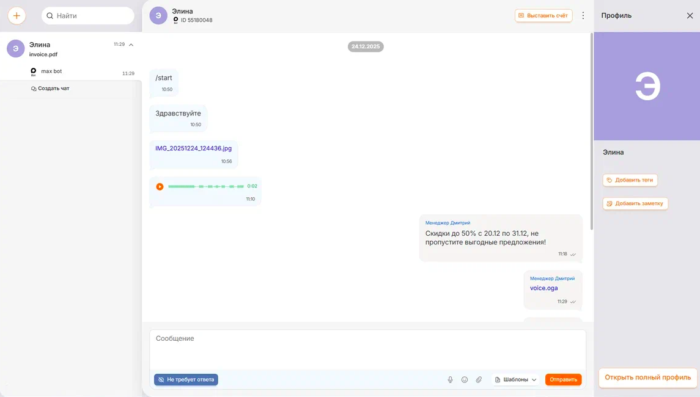This screenshot has width=700, height=397.
Task: Close the Профиль side panel
Action: click(x=690, y=16)
